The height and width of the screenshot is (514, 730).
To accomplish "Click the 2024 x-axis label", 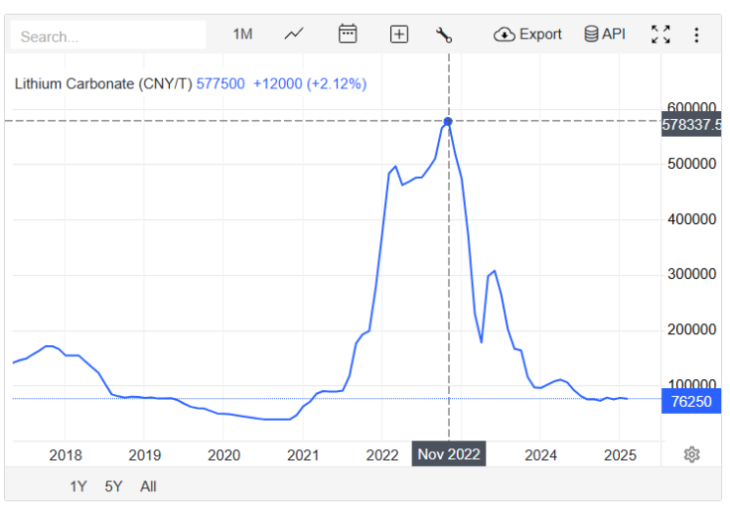I will click(x=540, y=455).
